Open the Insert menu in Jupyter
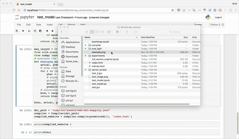The width and height of the screenshot is (239, 139). click(50, 25)
